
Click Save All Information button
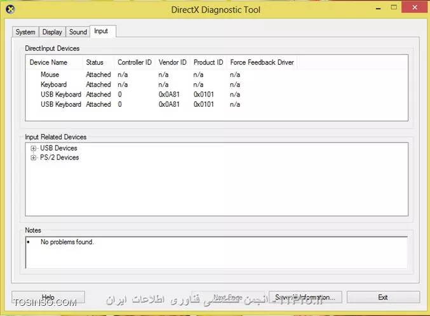click(306, 297)
